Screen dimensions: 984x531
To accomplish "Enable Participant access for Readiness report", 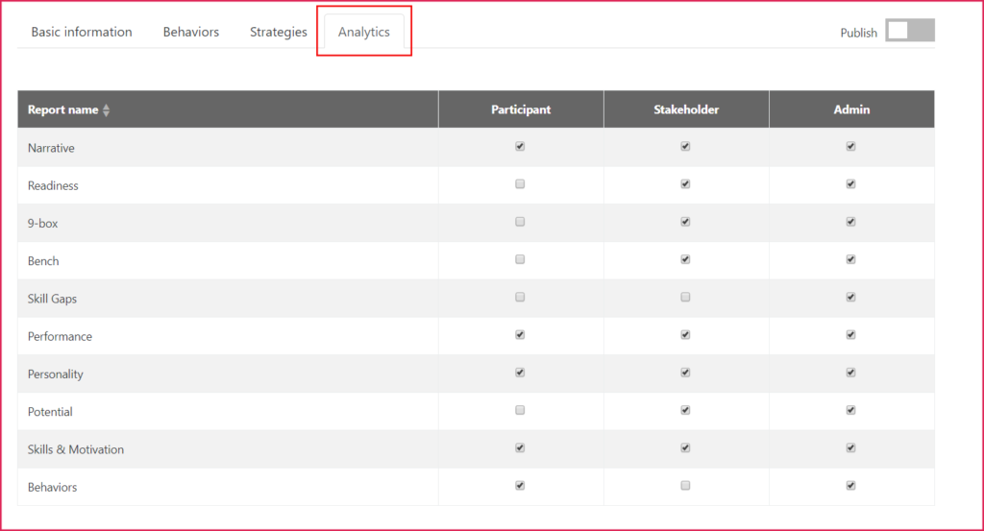I will pos(520,184).
